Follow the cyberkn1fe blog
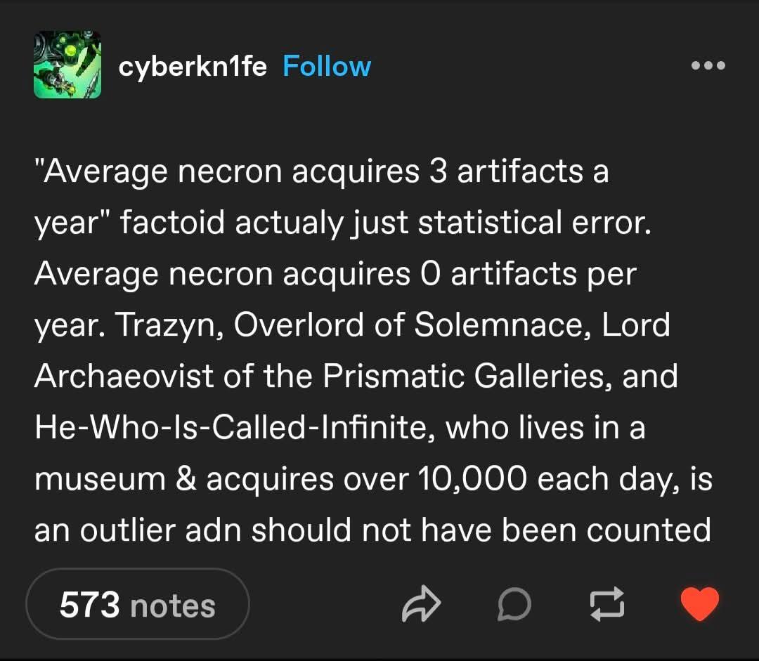Image resolution: width=759 pixels, height=661 pixels. point(327,67)
